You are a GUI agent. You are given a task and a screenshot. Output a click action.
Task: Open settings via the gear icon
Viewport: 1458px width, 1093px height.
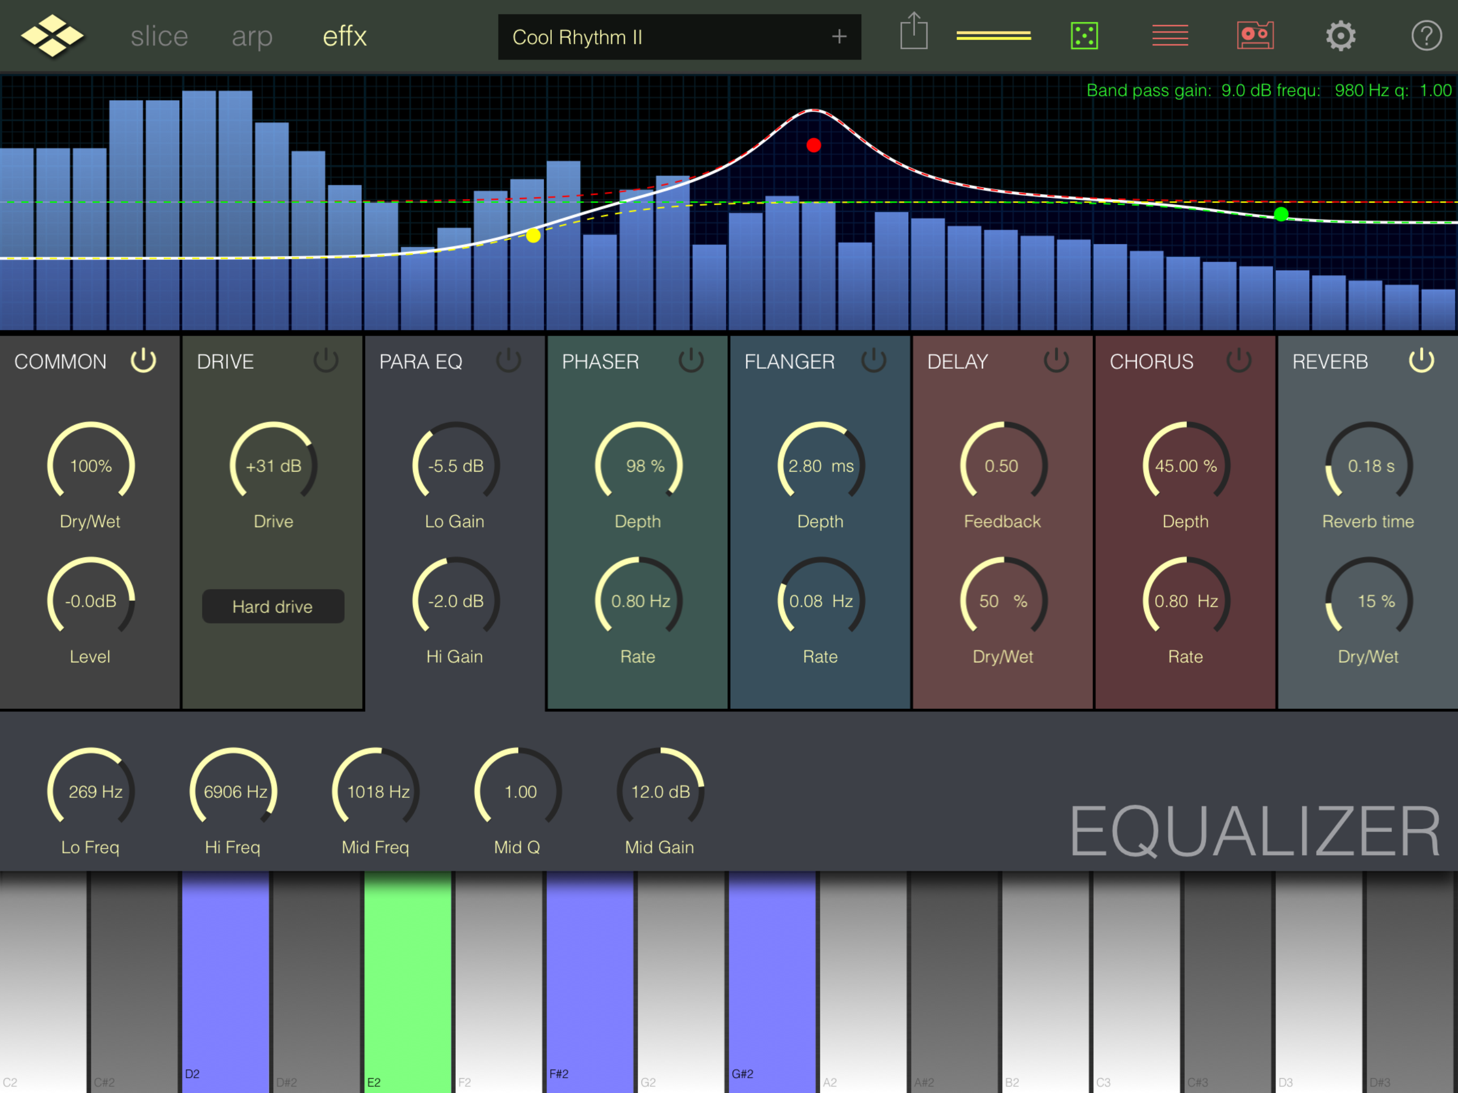click(x=1341, y=36)
